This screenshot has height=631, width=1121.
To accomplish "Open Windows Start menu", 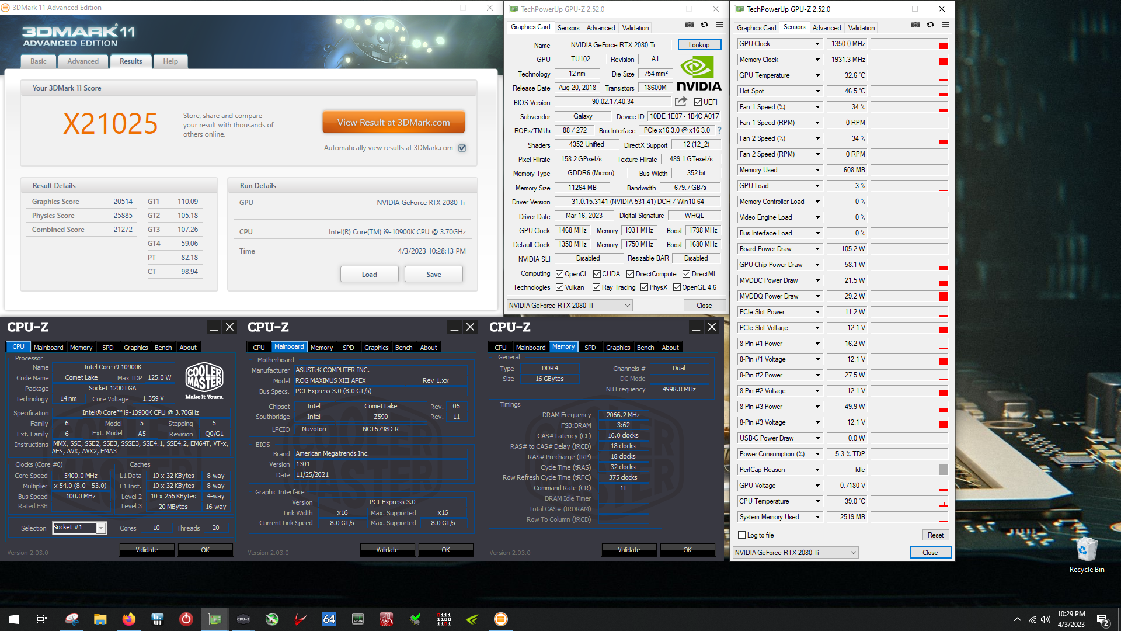I will tap(14, 619).
